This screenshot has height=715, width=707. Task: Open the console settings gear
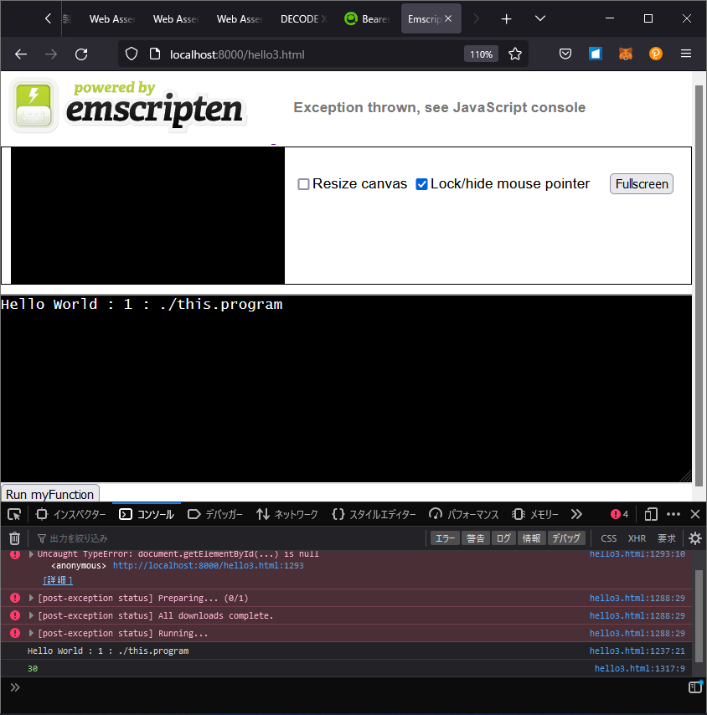point(694,538)
